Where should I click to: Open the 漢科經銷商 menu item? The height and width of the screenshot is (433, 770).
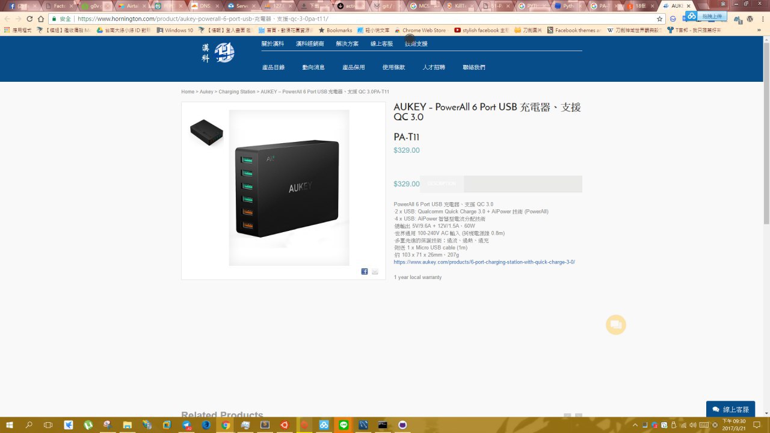click(x=310, y=44)
